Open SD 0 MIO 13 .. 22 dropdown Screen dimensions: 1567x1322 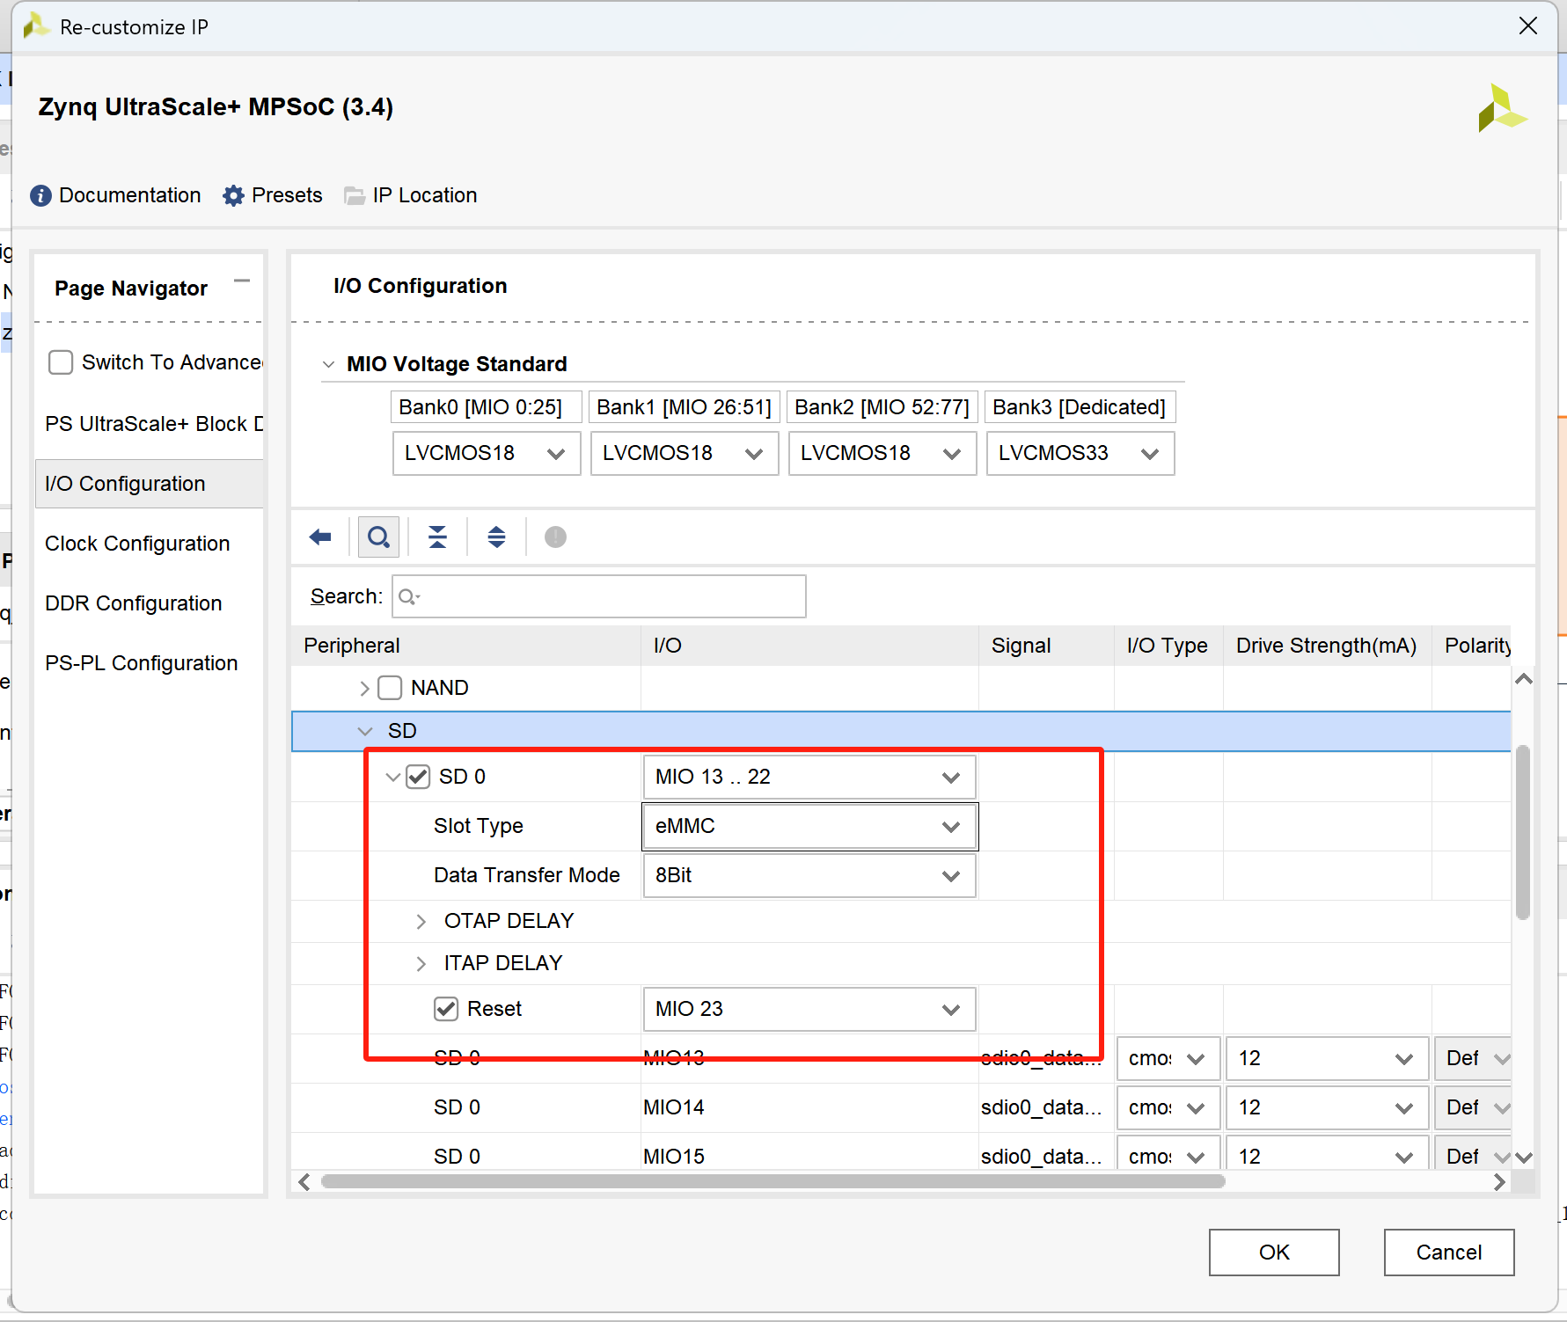click(x=809, y=778)
